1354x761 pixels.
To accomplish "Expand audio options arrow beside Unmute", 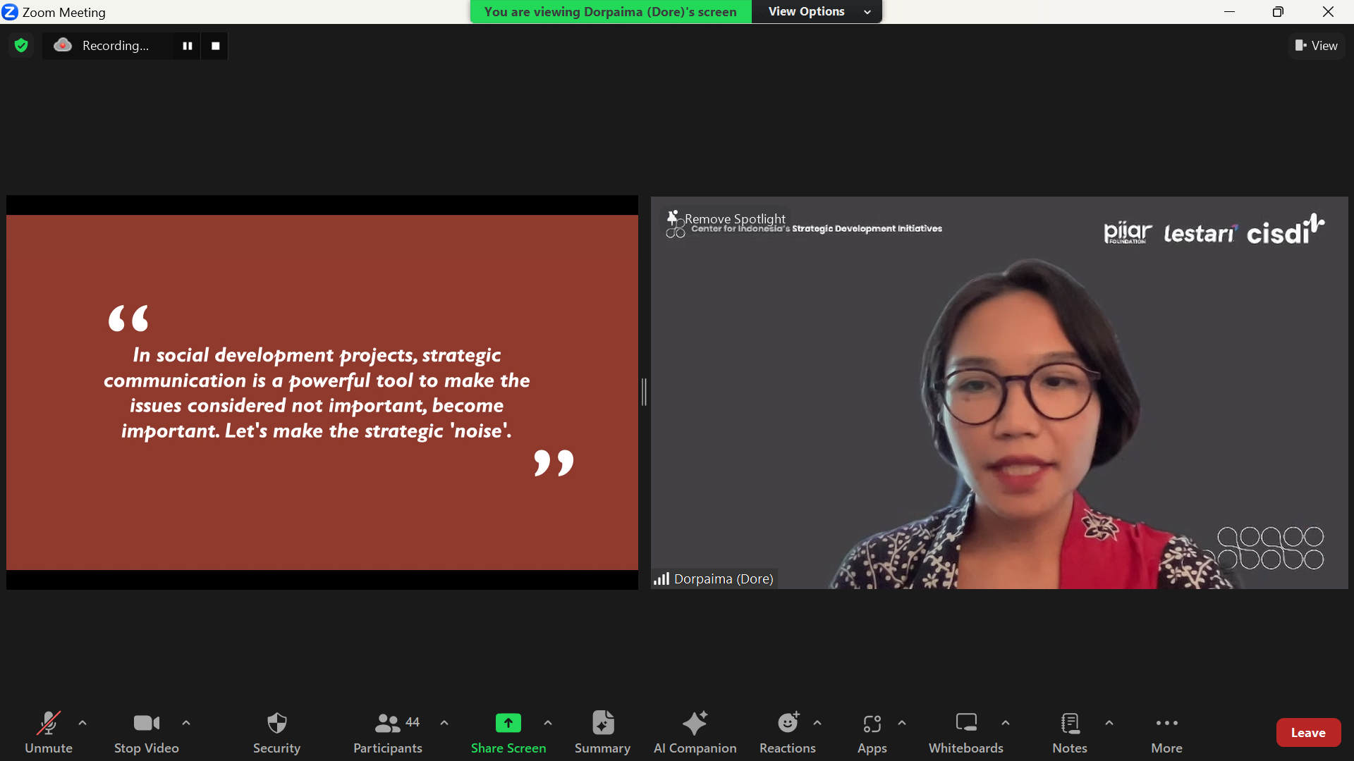I will (83, 723).
